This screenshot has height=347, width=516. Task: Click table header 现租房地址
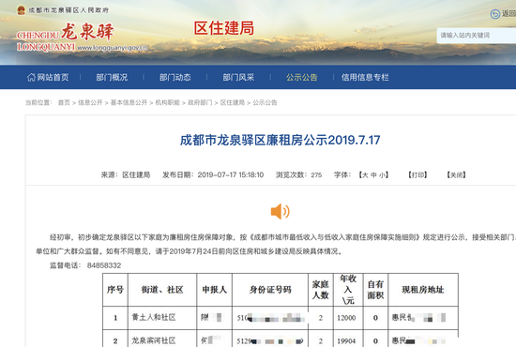click(423, 290)
